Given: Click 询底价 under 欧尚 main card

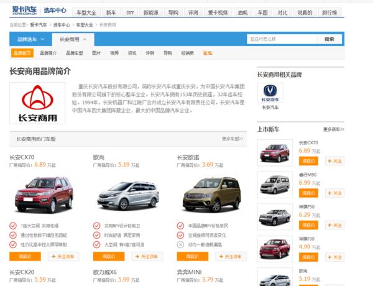Looking at the screenshot, I should pyautogui.click(x=109, y=256).
